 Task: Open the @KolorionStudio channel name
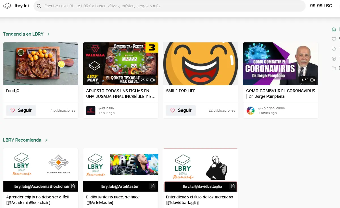271,108
